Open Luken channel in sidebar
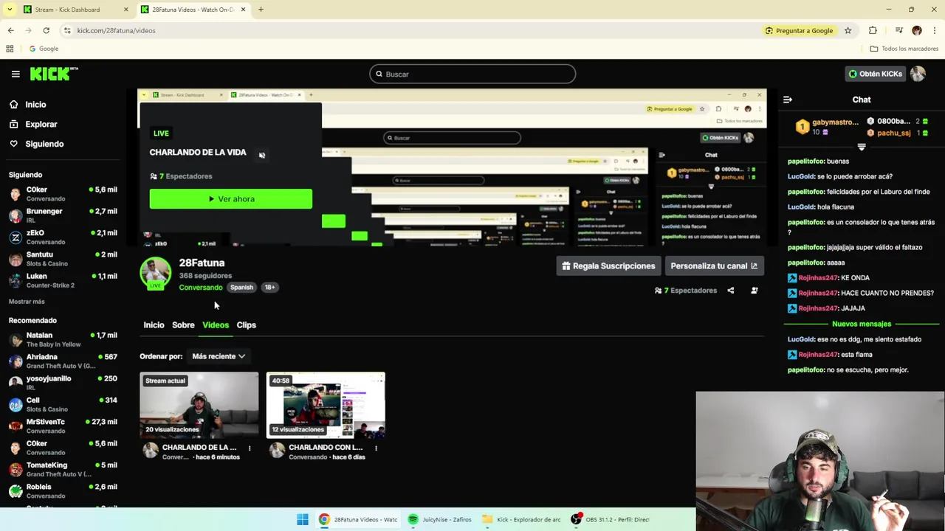The width and height of the screenshot is (945, 531). pyautogui.click(x=63, y=280)
